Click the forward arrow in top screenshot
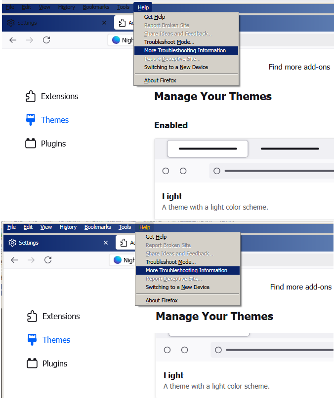 (30, 40)
